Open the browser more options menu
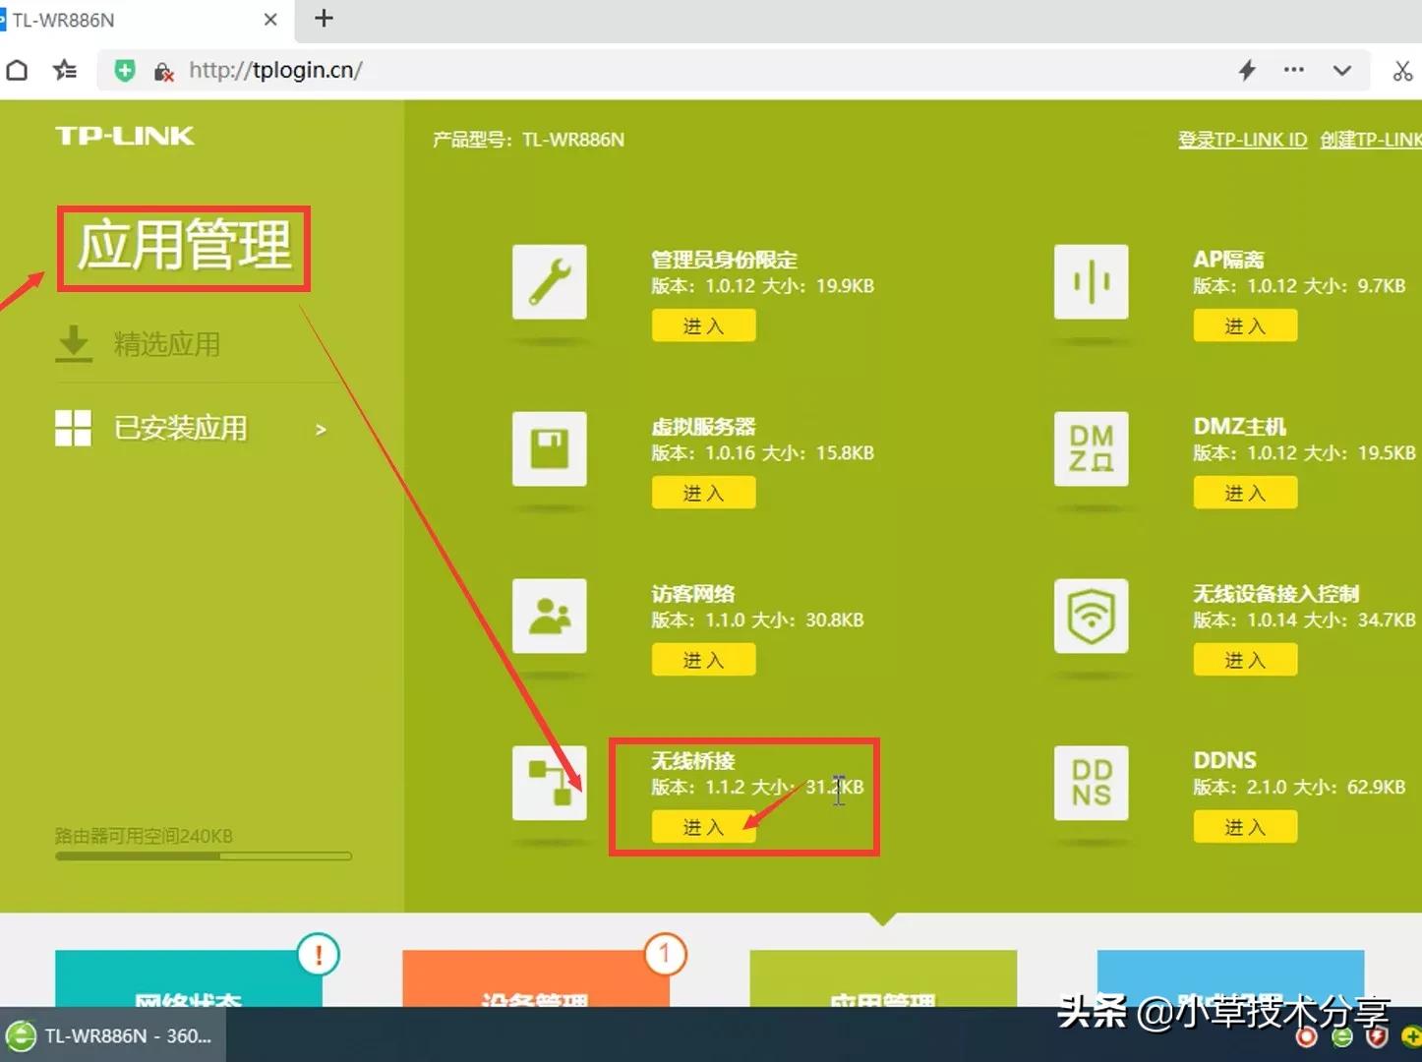 point(1292,70)
